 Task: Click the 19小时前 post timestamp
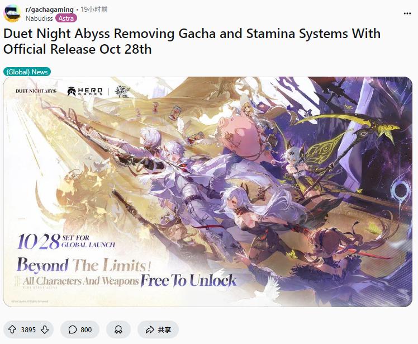(x=94, y=10)
